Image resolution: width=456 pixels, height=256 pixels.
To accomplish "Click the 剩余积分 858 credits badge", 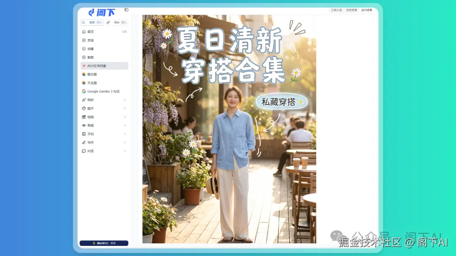I will click(104, 243).
